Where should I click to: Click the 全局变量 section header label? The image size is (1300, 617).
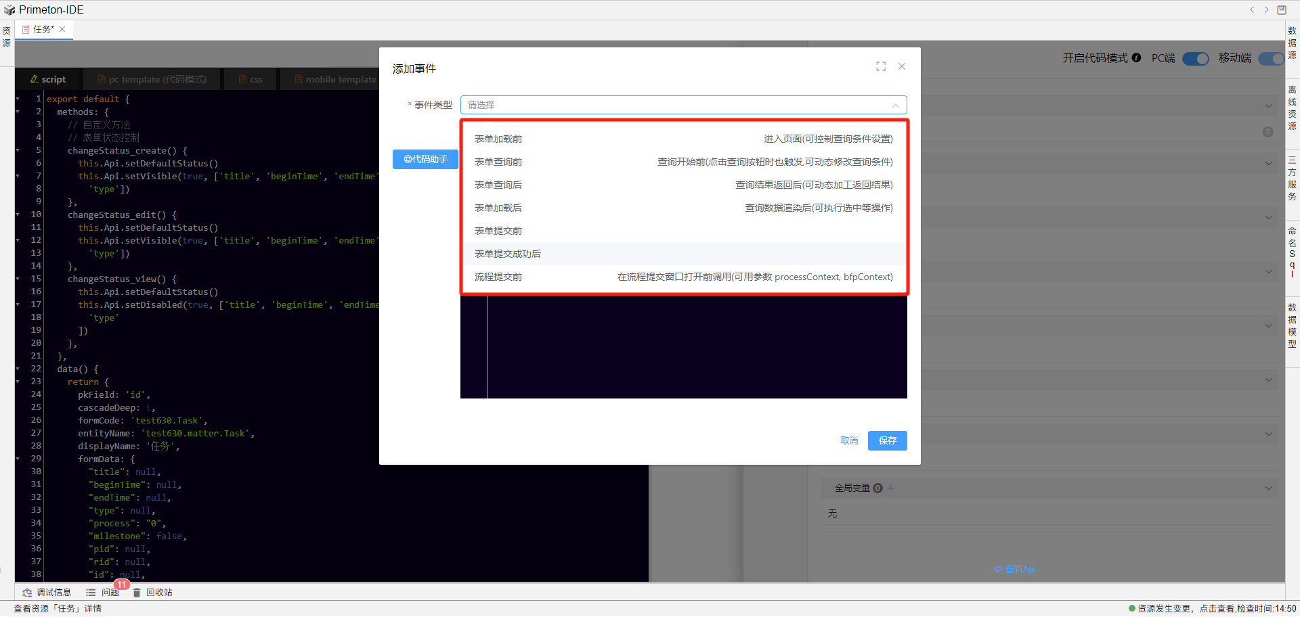[852, 488]
